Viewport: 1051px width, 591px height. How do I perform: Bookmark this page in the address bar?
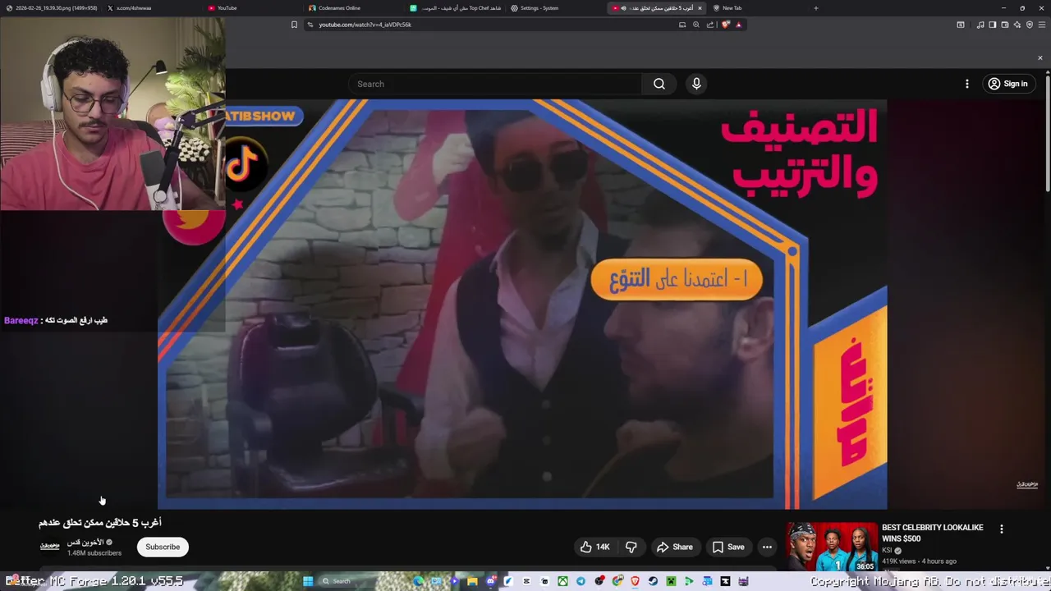click(294, 25)
